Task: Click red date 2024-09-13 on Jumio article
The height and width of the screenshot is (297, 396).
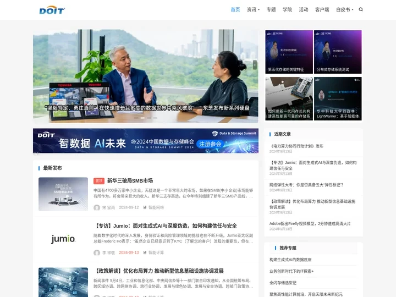Action: click(x=129, y=252)
